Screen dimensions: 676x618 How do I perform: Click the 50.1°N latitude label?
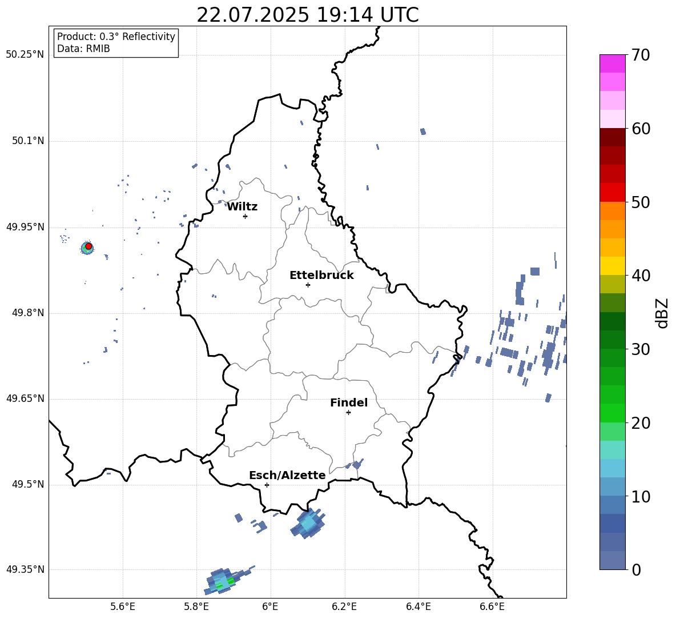(28, 141)
